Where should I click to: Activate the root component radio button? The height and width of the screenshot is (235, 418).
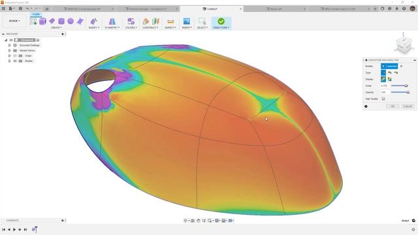(x=38, y=40)
